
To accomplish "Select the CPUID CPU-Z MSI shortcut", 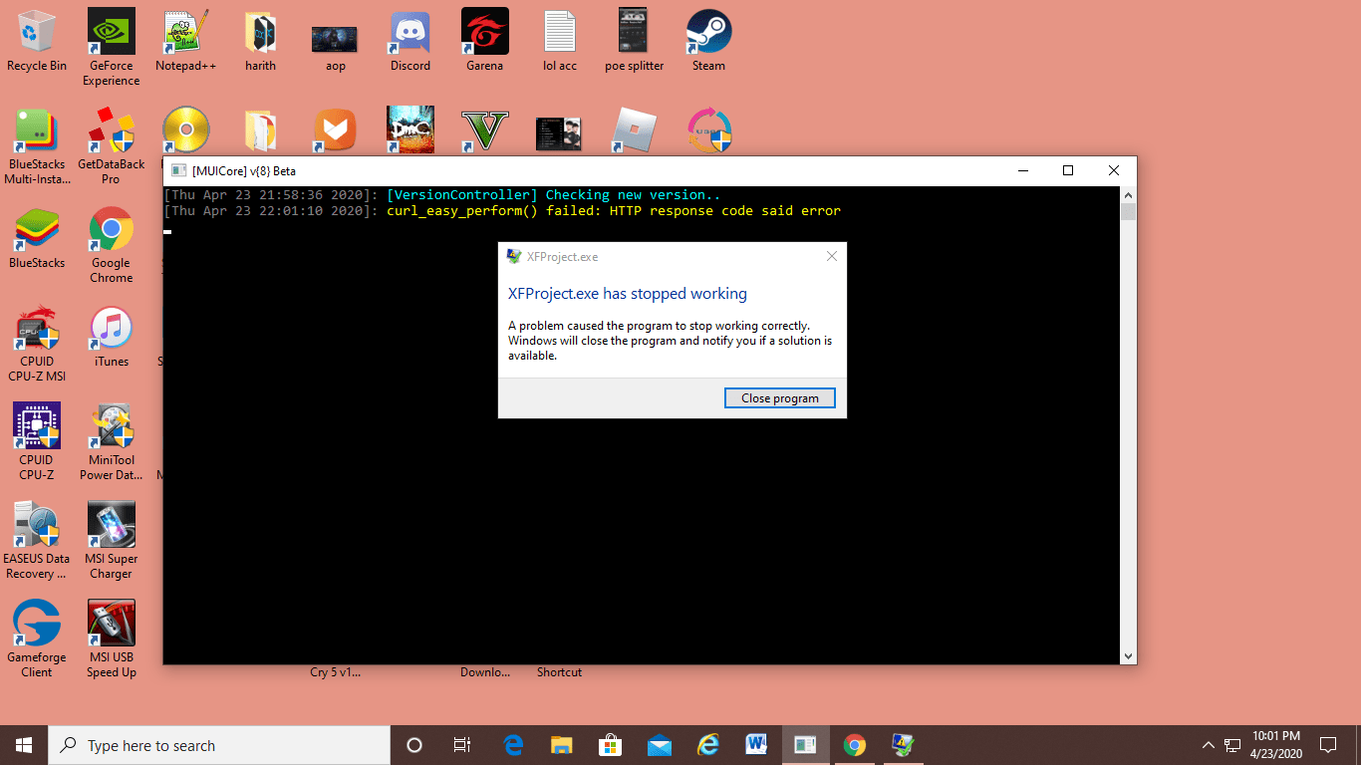I will coord(37,344).
